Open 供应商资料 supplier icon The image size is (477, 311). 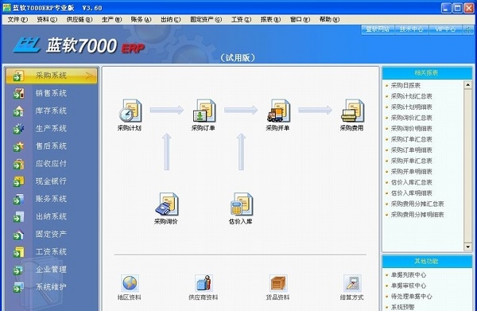click(204, 283)
